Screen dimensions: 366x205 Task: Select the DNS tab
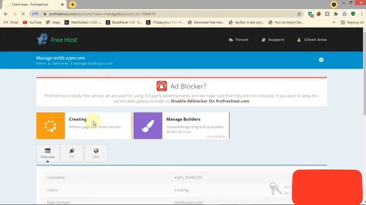tap(96, 153)
